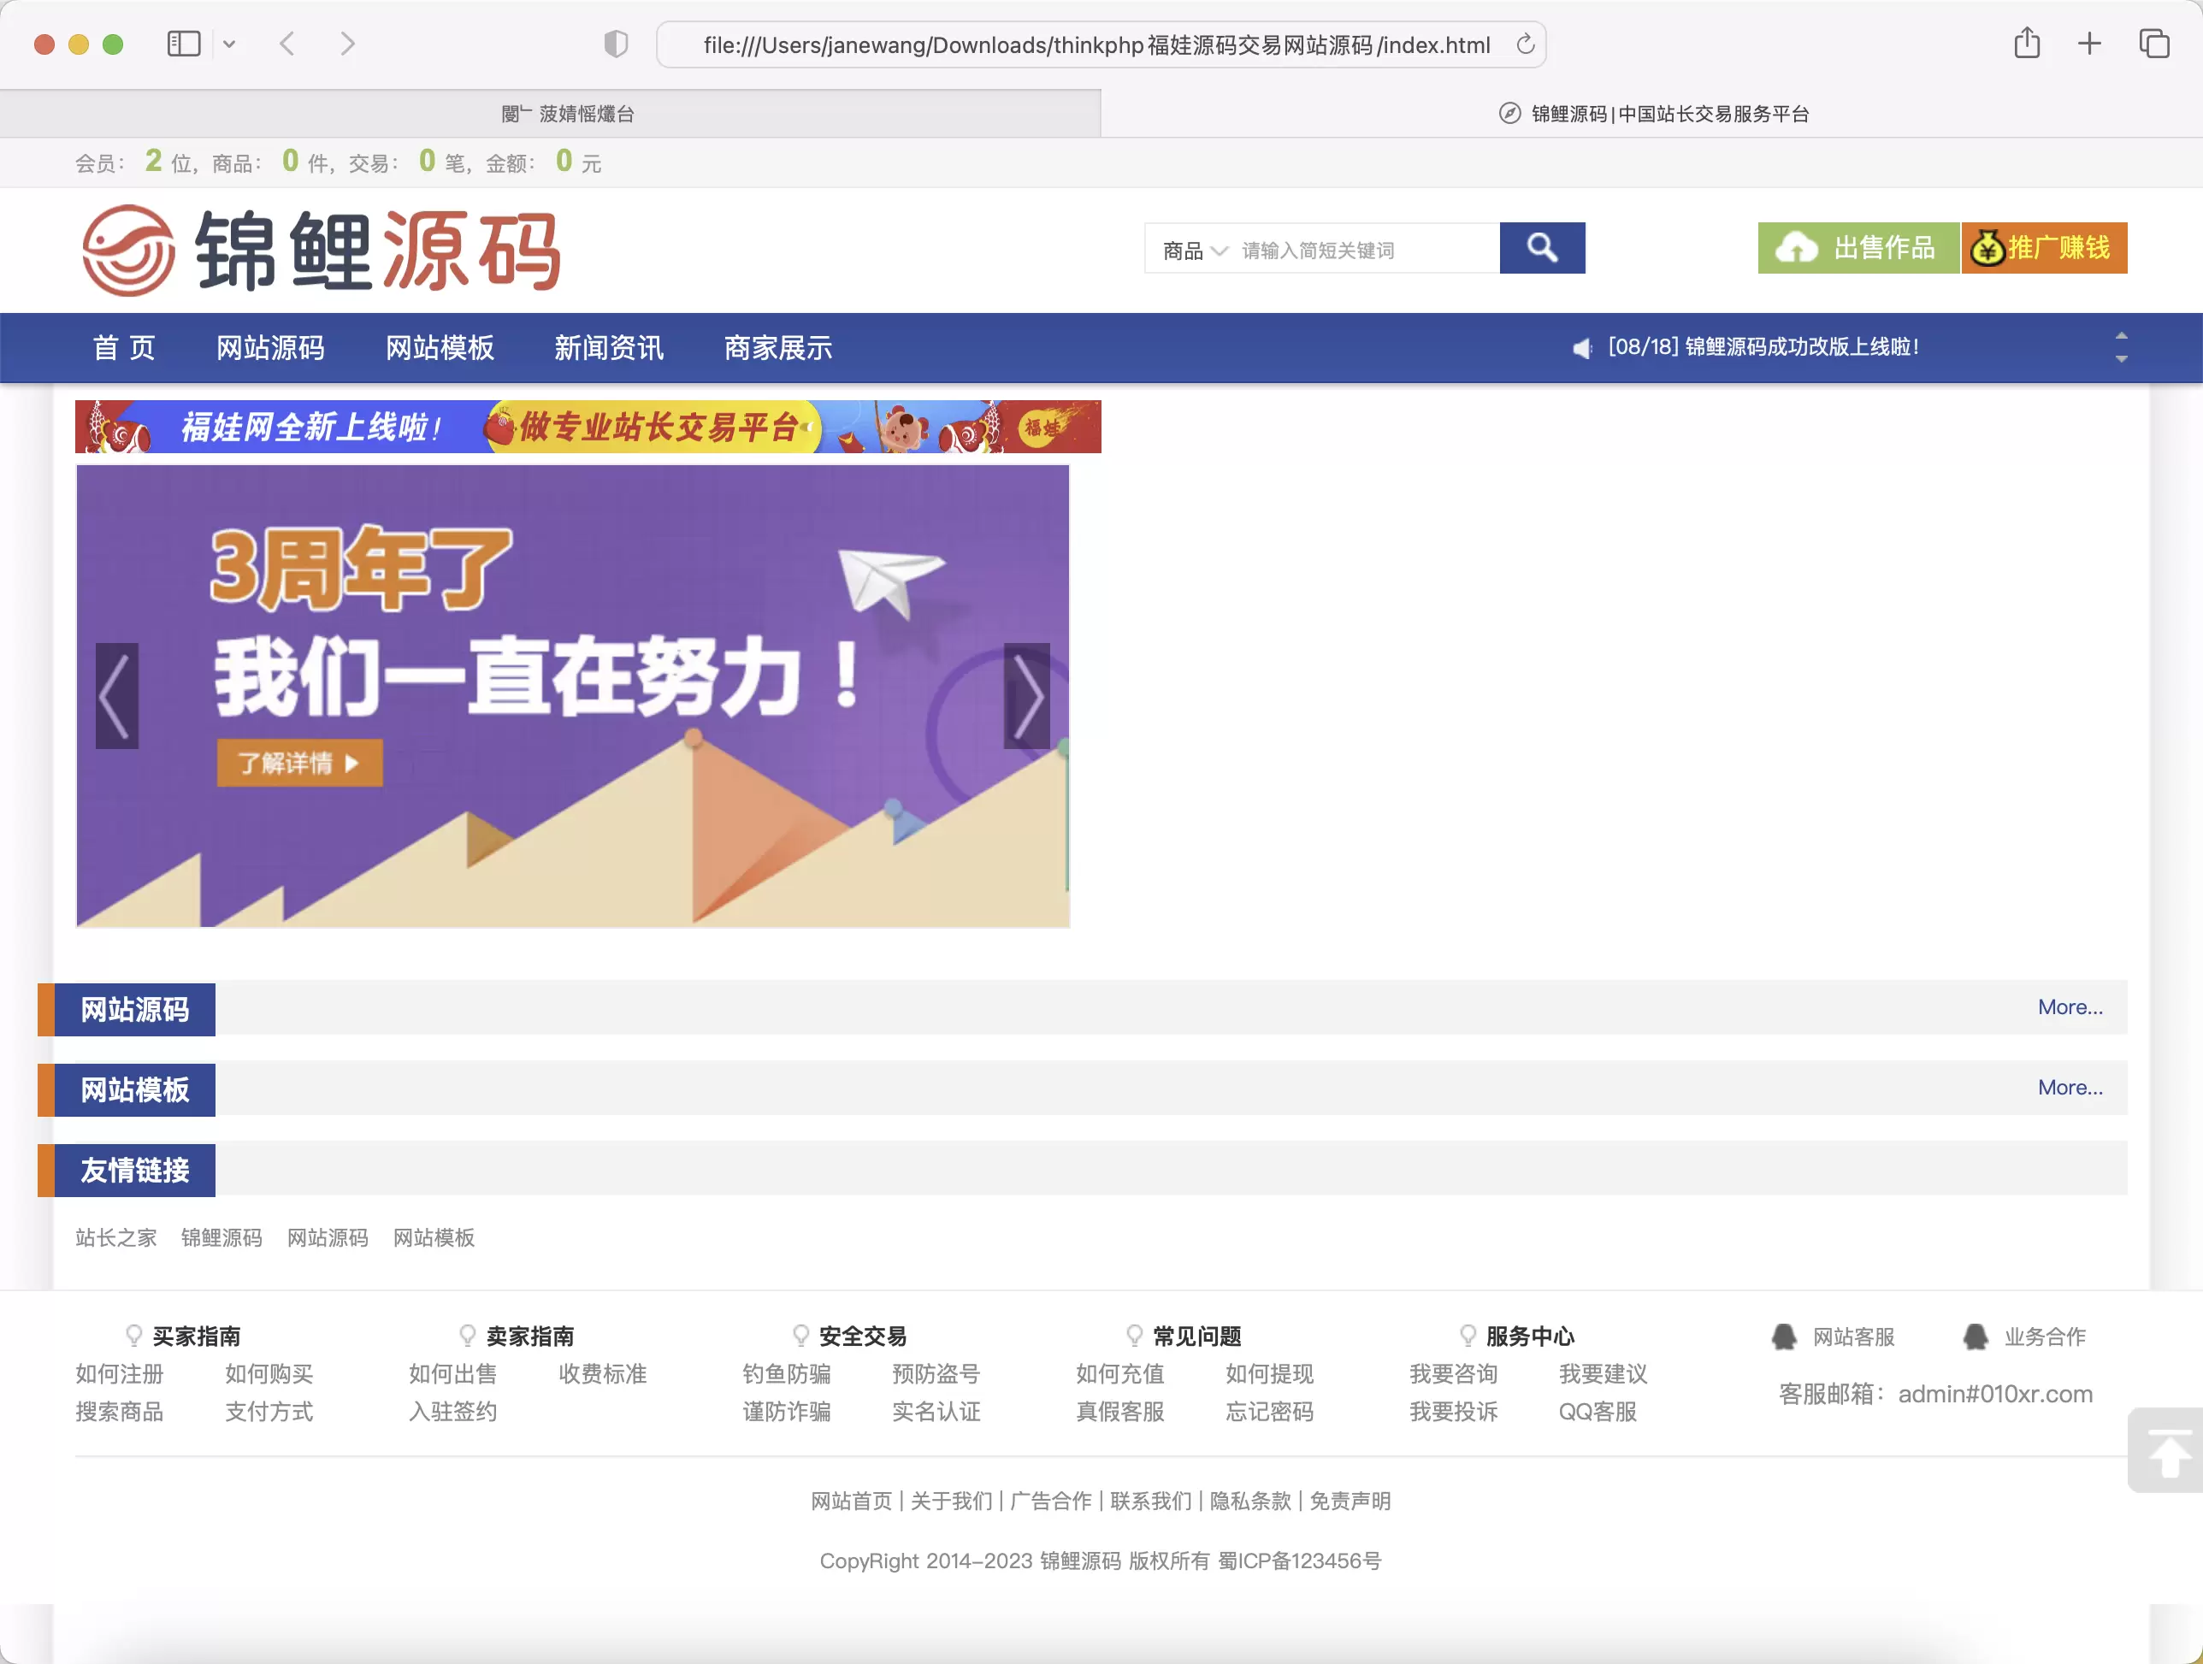Open the 如何购买 help link

point(269,1374)
